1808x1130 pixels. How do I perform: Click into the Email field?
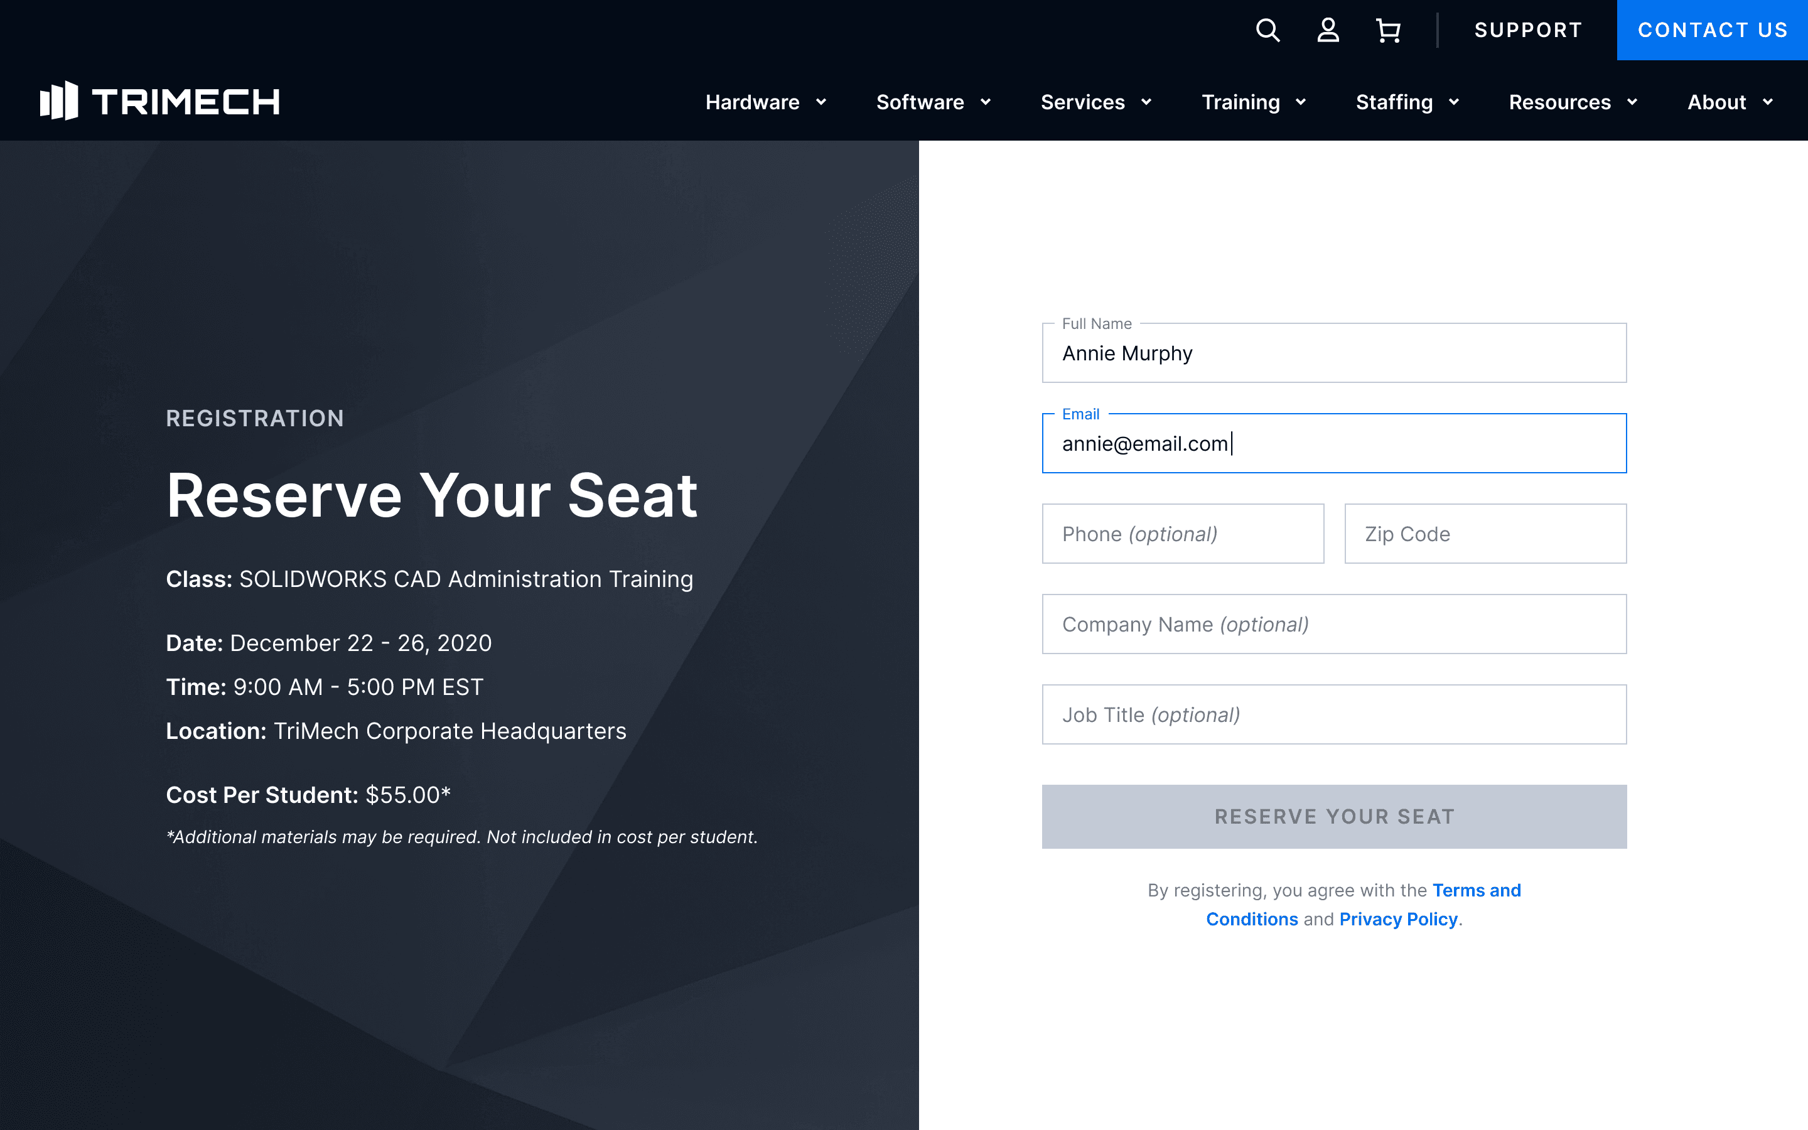1333,443
